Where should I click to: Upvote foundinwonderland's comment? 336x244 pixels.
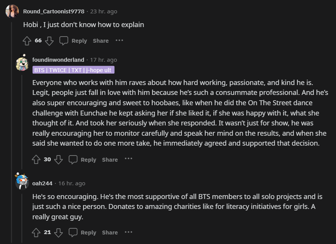pyautogui.click(x=36, y=160)
